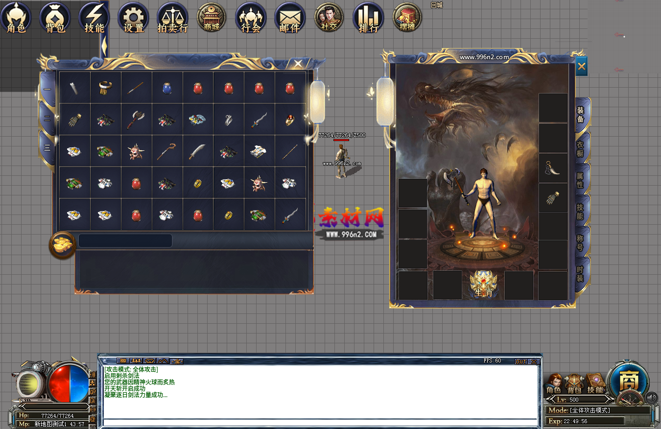Select the group chat channel tab icon

(x=136, y=361)
